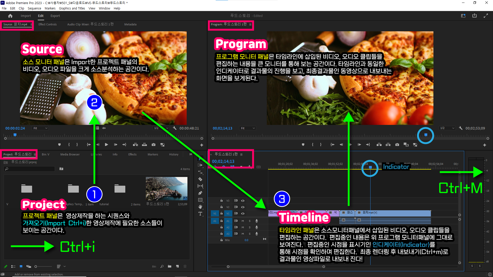Click the Export Frame camera in Program monitor
Image resolution: width=493 pixels, height=277 pixels.
tap(397, 145)
